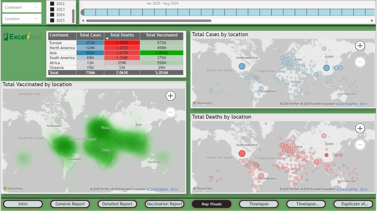Toggle the 2025 year checkbox
Screen dimensions: 377x211
[x=52, y=20]
